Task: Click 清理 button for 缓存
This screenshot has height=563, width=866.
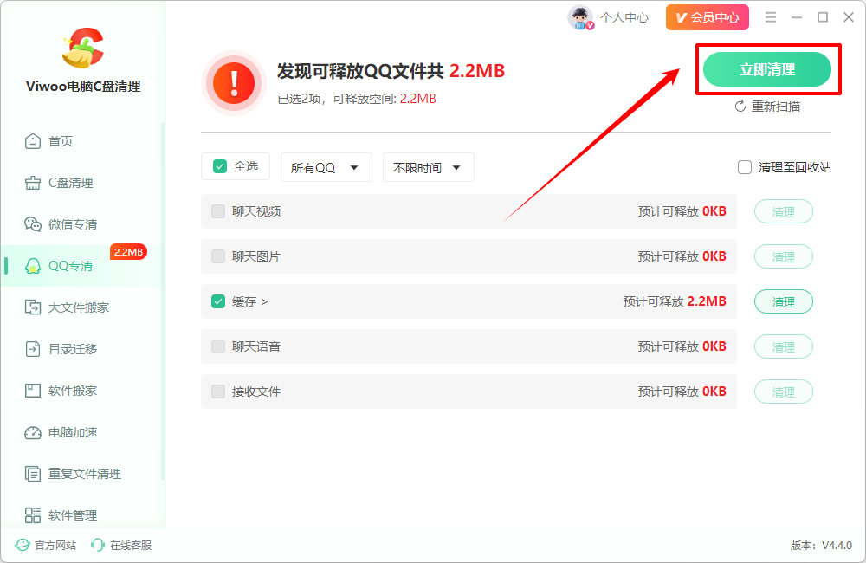Action: tap(783, 301)
